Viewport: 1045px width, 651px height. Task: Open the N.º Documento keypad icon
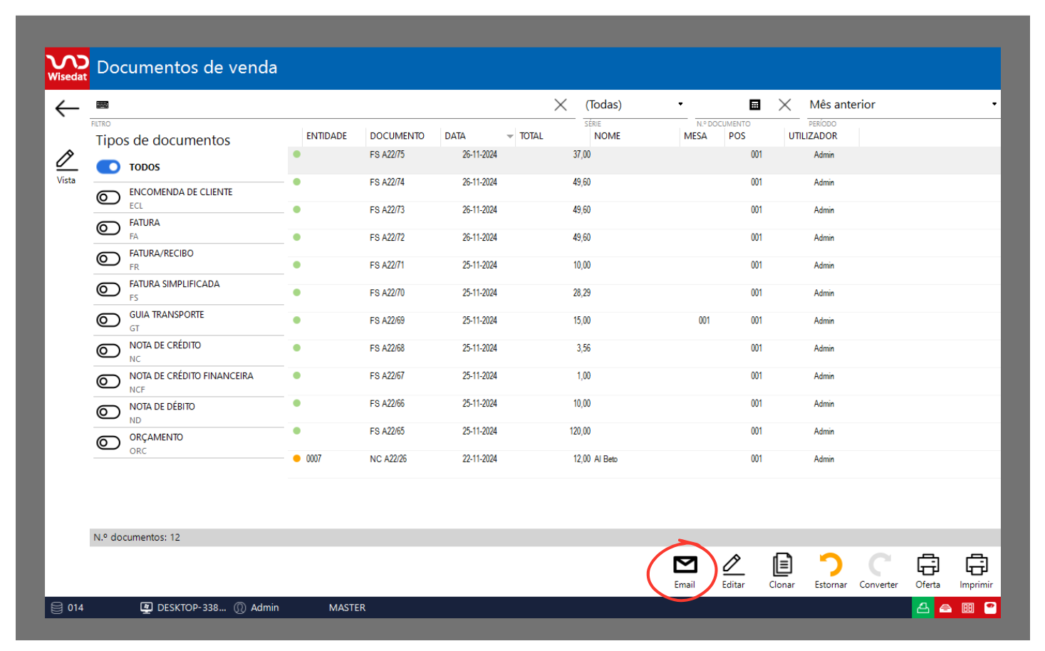(755, 105)
